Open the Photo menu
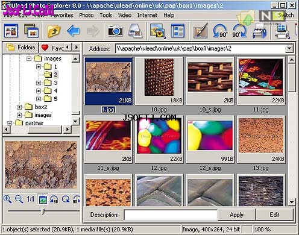 pos(86,15)
